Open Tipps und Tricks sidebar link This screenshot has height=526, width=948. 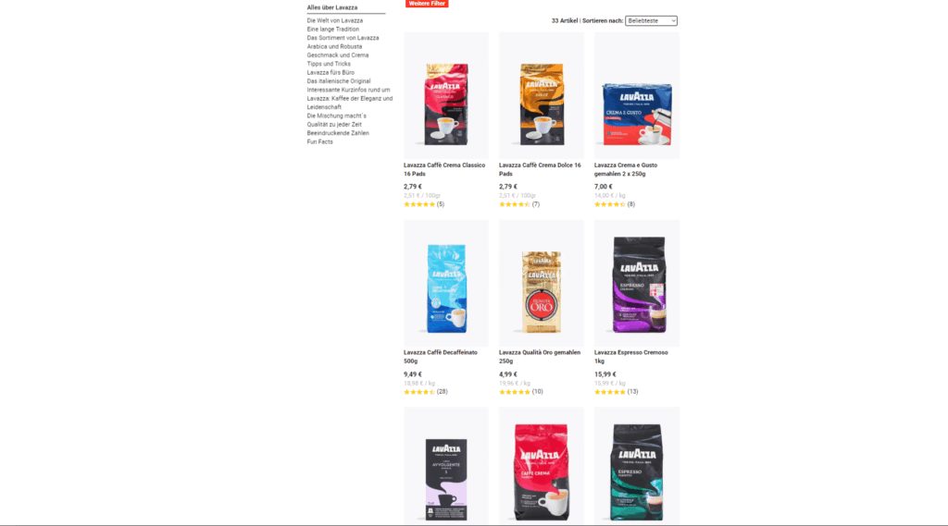point(329,64)
